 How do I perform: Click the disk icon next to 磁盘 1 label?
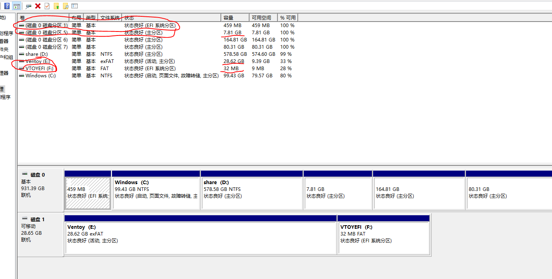coord(25,219)
